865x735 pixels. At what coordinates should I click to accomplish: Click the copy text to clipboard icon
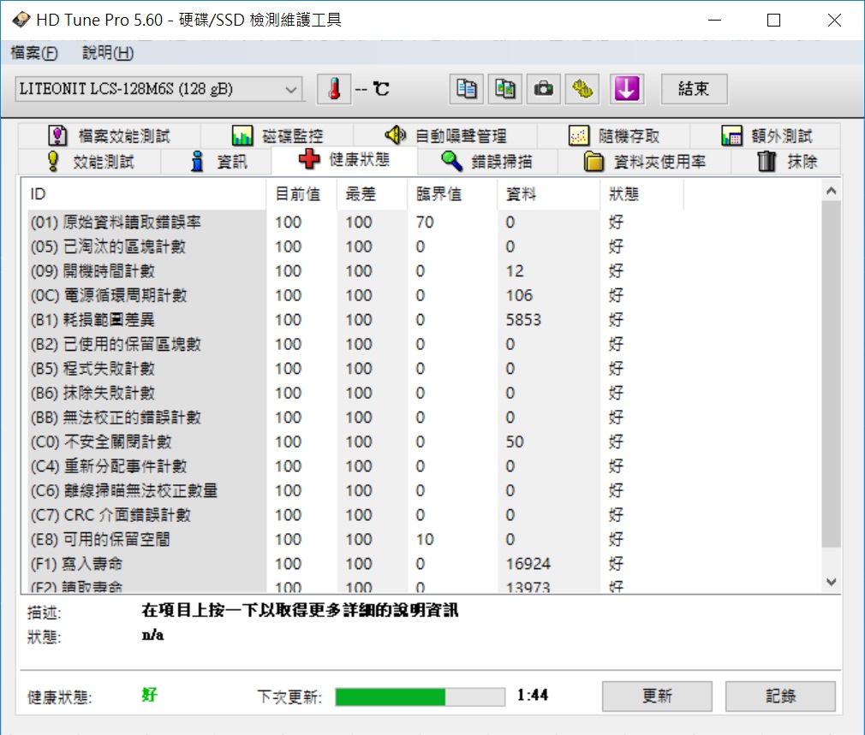467,89
